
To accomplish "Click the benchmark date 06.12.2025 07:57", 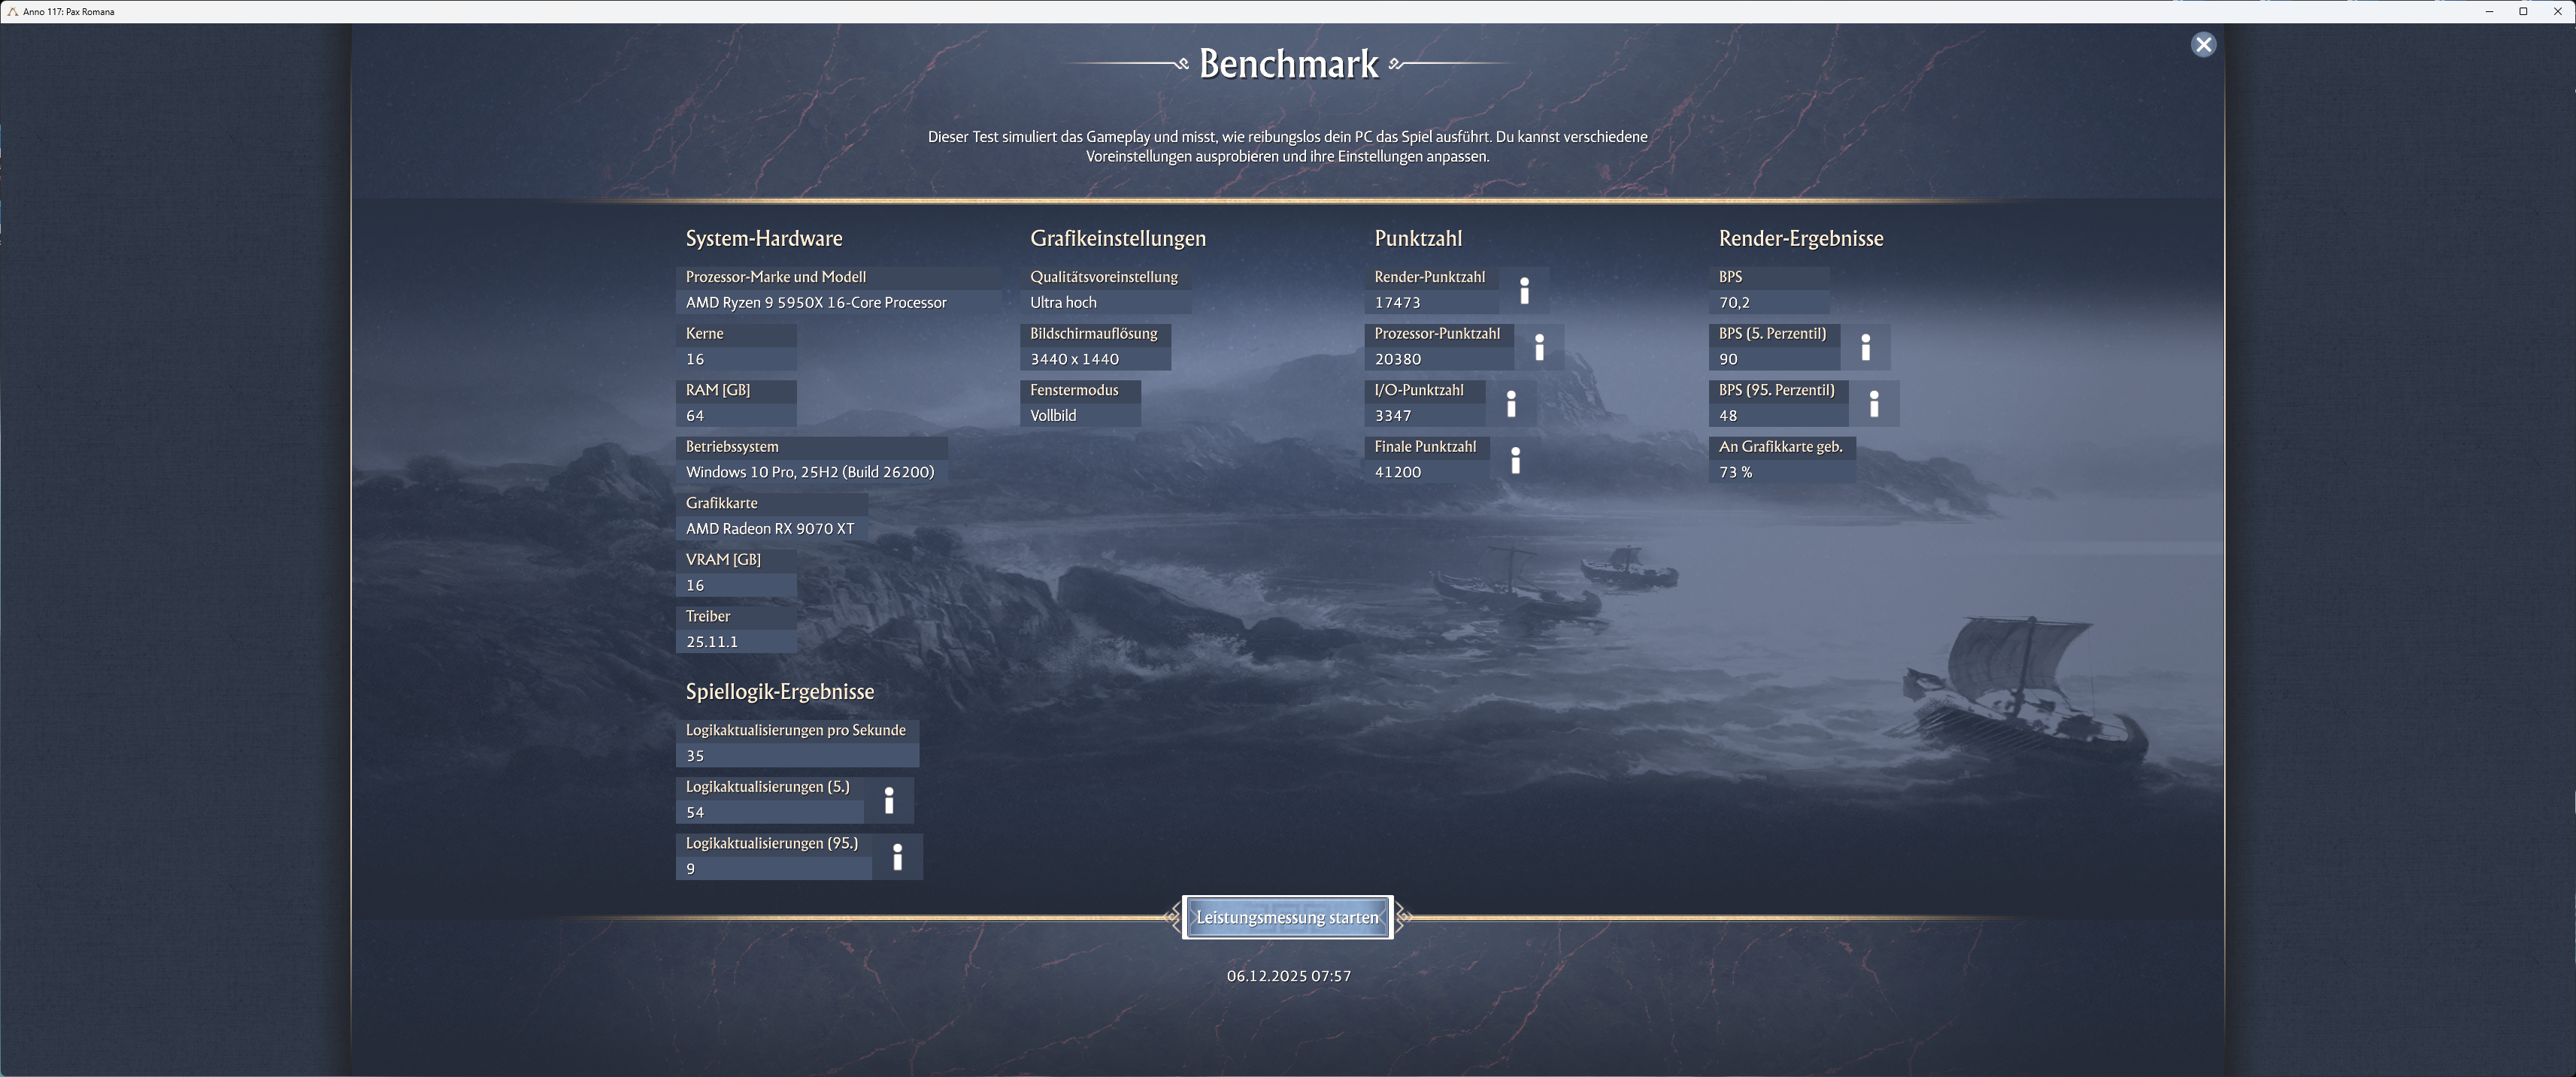I will (1288, 976).
